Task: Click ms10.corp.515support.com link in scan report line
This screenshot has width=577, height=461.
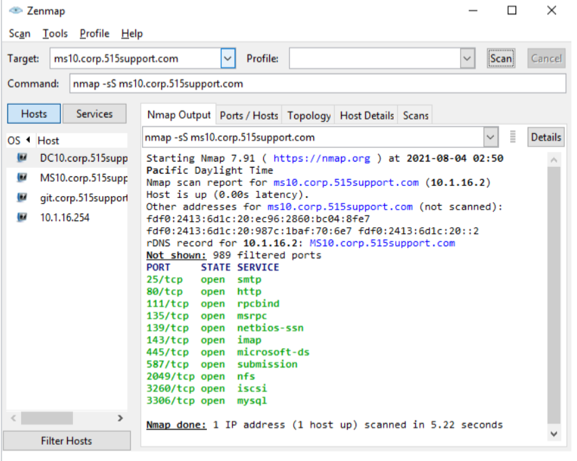Action: click(346, 183)
